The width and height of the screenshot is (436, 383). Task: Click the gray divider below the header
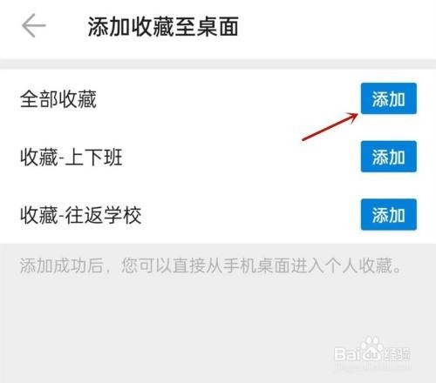click(x=218, y=64)
